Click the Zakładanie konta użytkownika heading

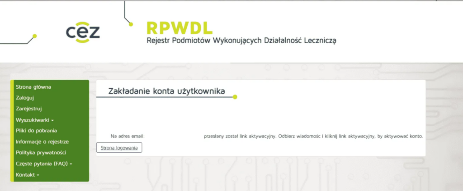click(166, 91)
